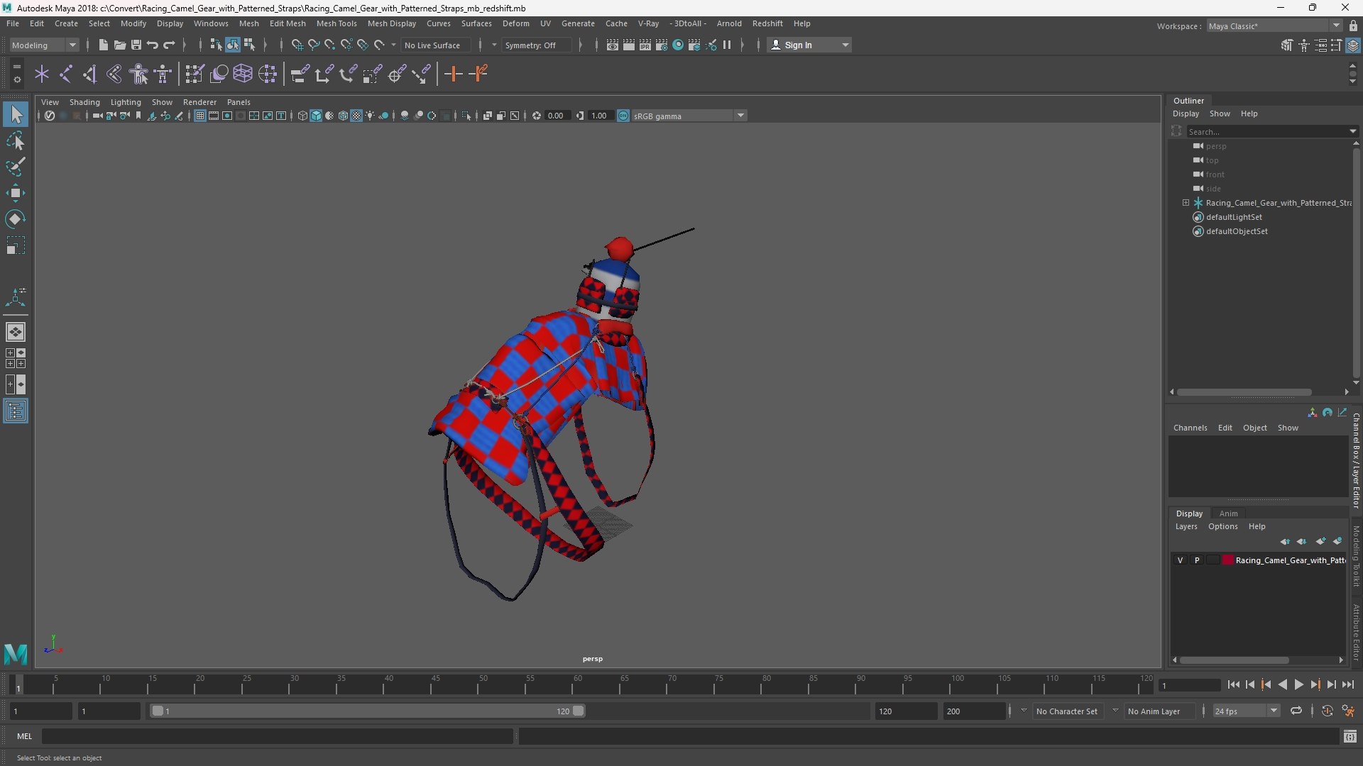This screenshot has width=1363, height=766.
Task: Open Animation preferences icon
Action: click(1348, 711)
